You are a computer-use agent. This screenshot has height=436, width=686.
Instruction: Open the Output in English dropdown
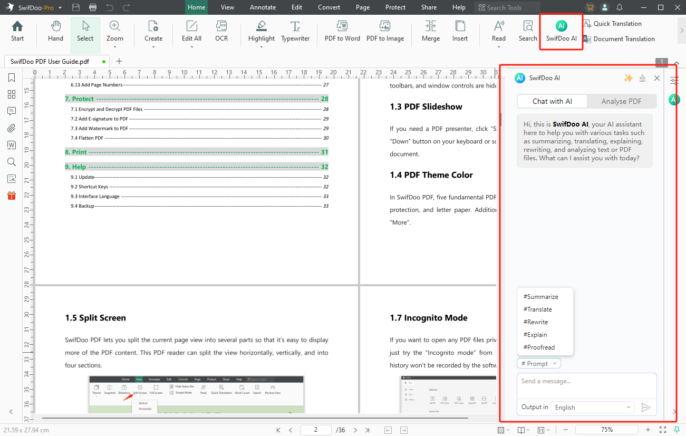coord(592,407)
